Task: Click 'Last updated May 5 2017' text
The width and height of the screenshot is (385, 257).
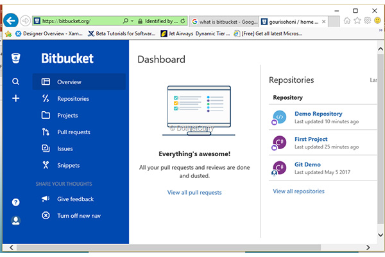Action: [x=322, y=172]
